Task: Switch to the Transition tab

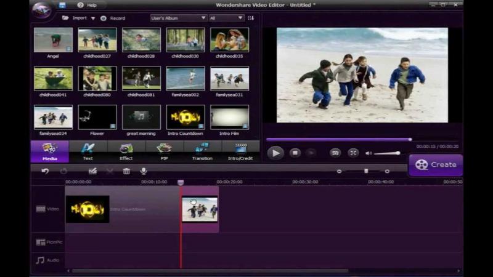Action: tap(202, 151)
